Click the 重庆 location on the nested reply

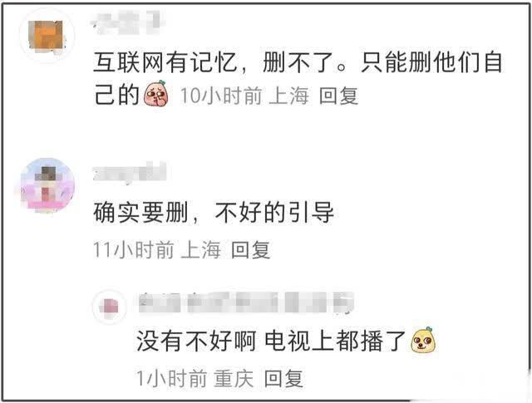coord(234,378)
